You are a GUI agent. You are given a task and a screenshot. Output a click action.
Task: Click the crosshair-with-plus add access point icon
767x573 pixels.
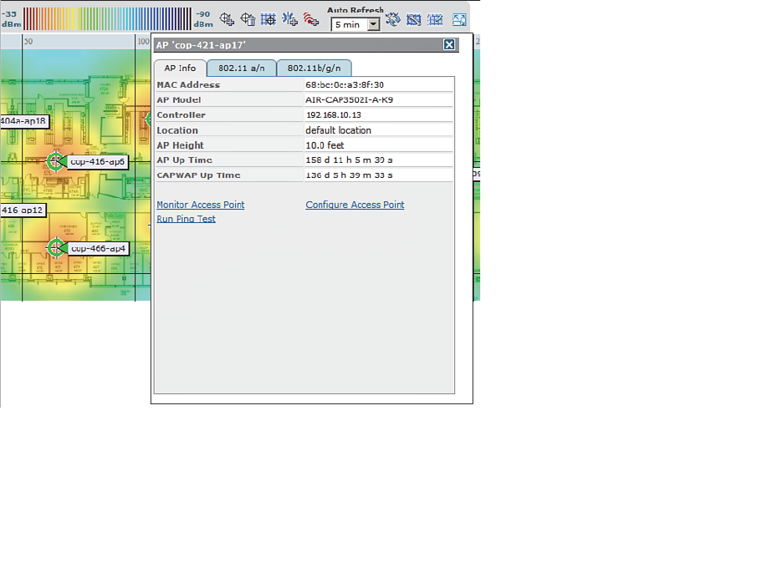pos(227,19)
